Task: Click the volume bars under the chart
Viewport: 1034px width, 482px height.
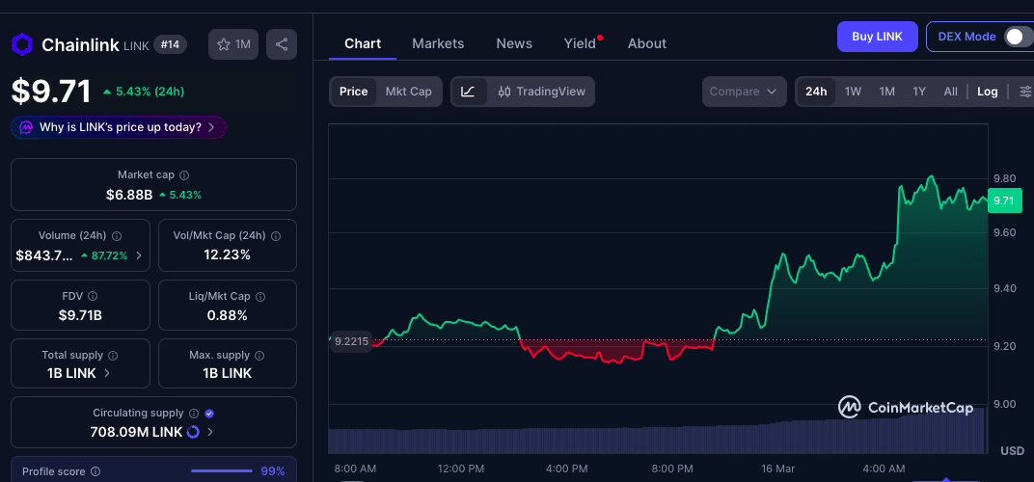Action: [658, 433]
